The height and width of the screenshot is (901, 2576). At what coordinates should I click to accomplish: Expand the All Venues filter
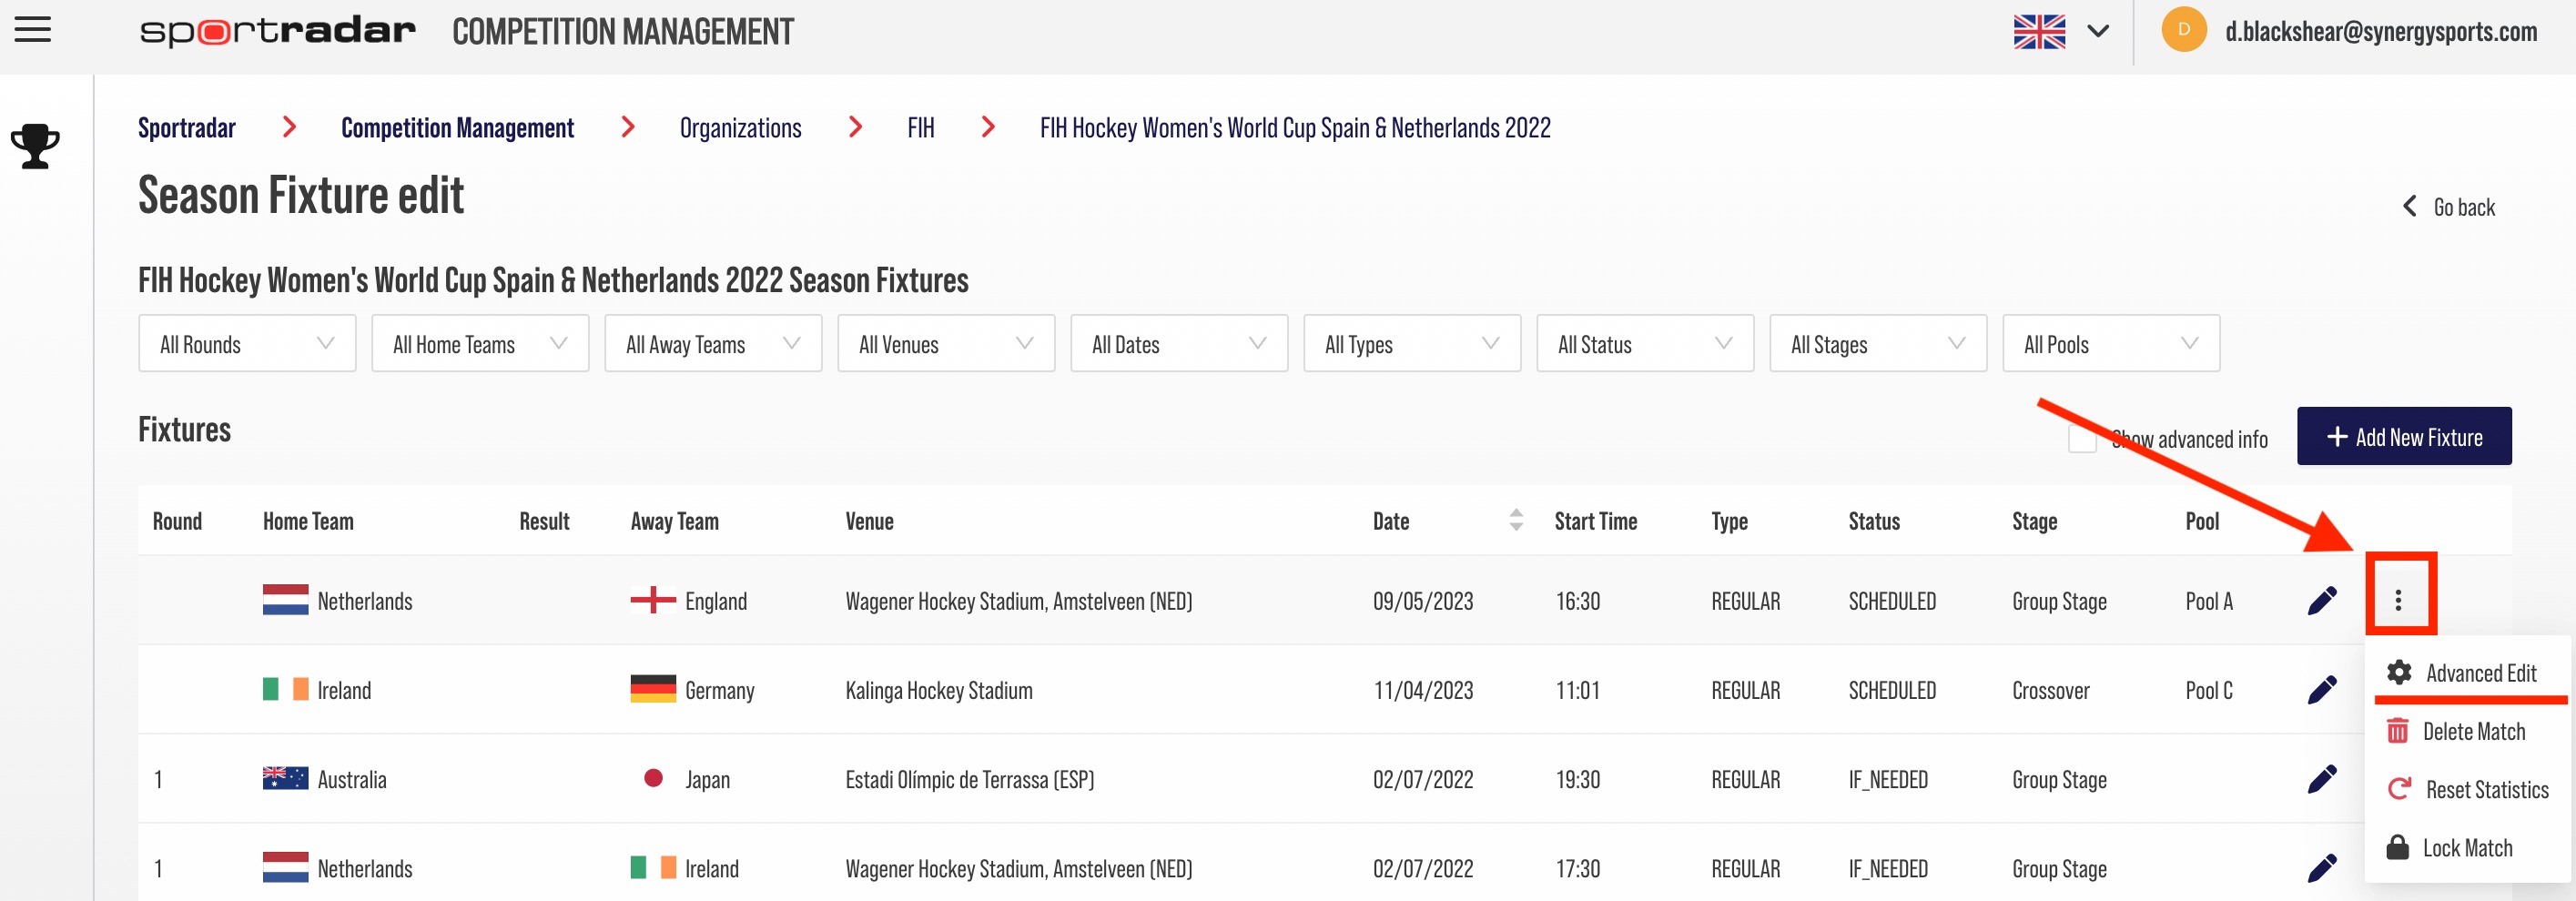(x=946, y=344)
